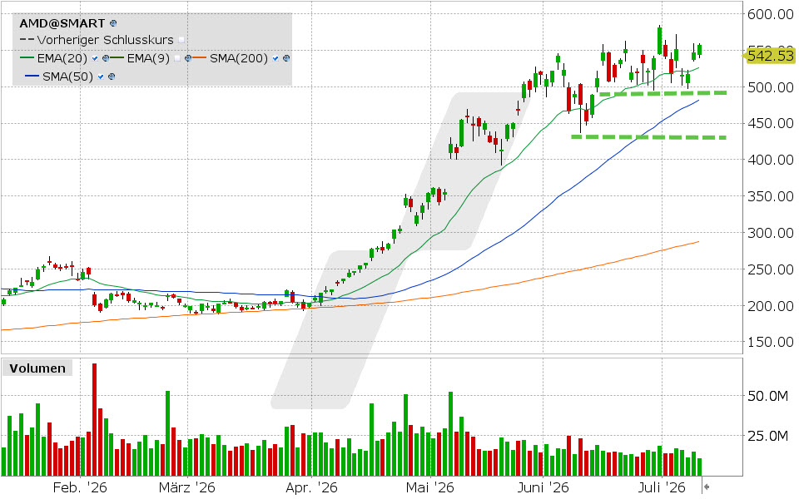Click the Mai '26 date axis label
This screenshot has height=499, width=799.
[x=430, y=488]
